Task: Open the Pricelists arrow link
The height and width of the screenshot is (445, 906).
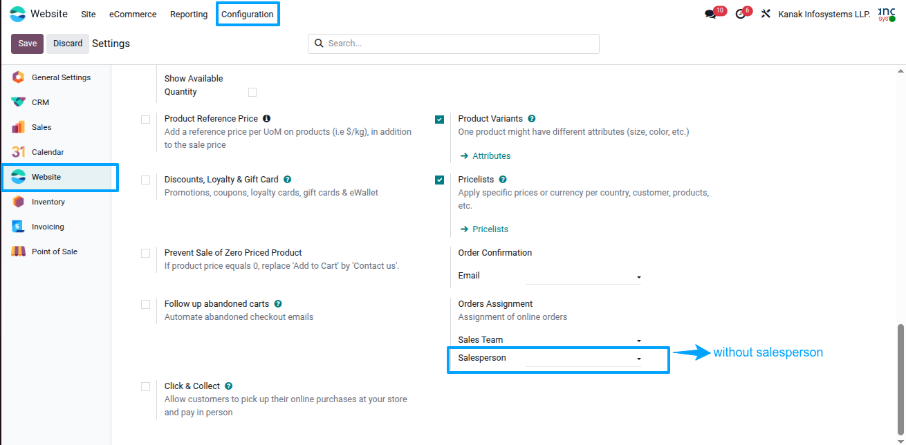Action: point(484,229)
